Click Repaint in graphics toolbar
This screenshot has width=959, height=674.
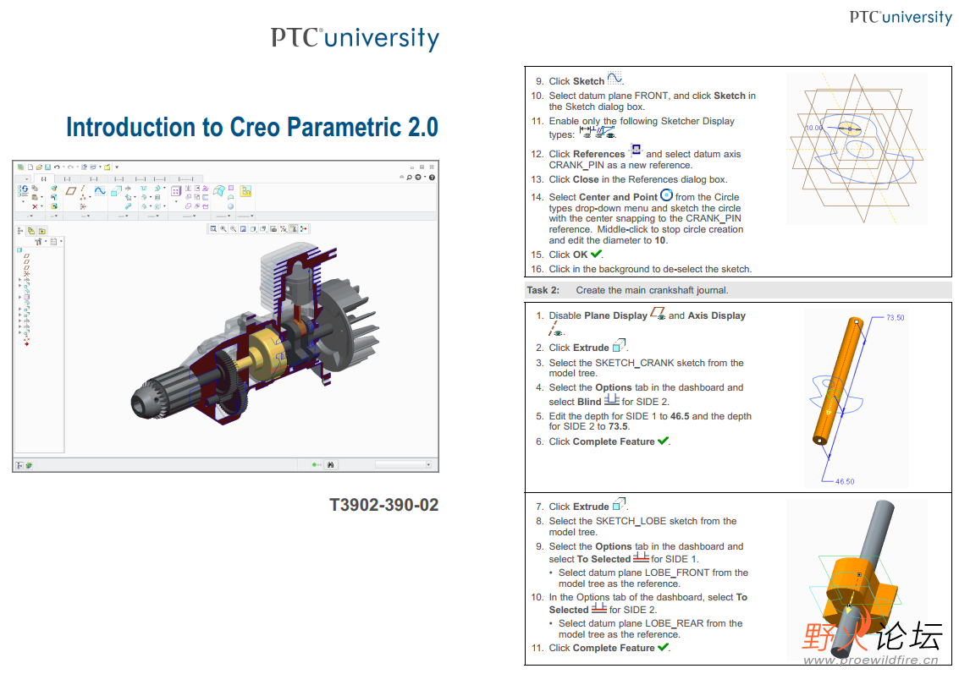[x=243, y=228]
